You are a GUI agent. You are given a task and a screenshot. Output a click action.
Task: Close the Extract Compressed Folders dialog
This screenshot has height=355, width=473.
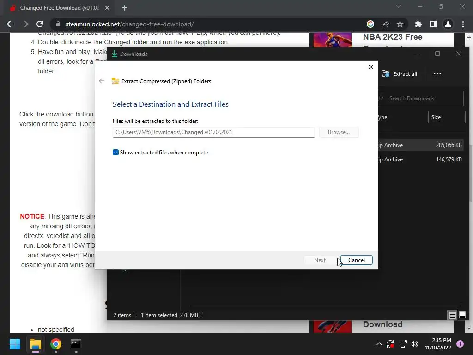371,67
